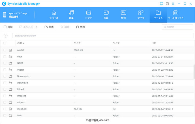The image size is (195, 124).
Task: Click the data folder icon
Action: 11,57
